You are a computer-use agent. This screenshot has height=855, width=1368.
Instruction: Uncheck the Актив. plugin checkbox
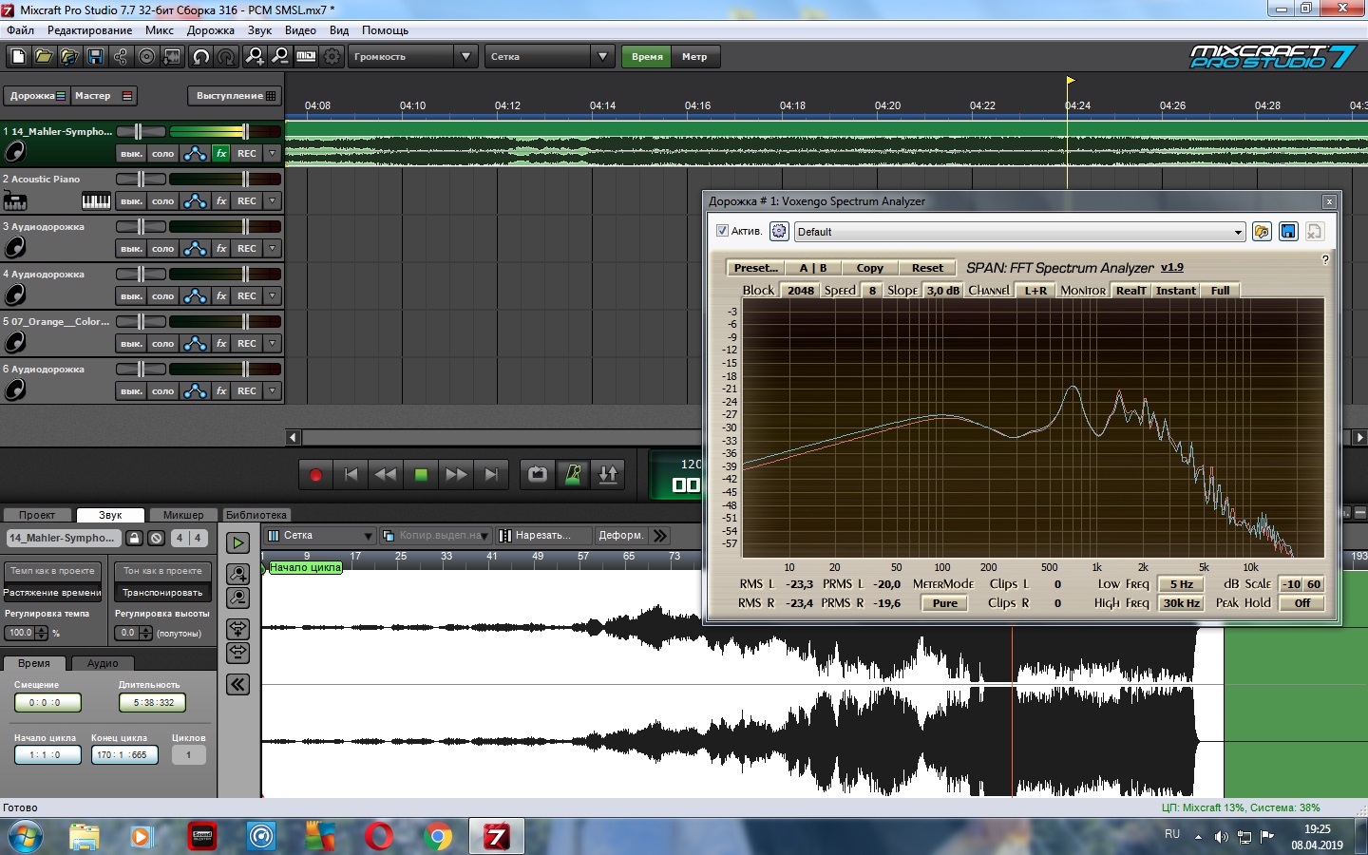pyautogui.click(x=722, y=231)
